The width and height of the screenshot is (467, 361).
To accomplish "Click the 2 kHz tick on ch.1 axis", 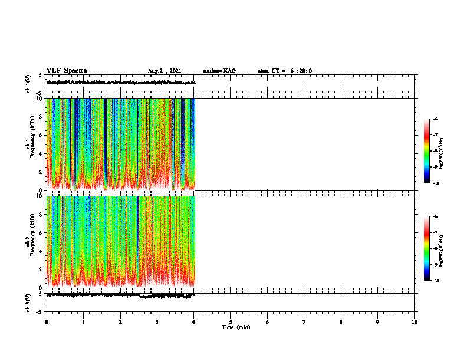I will point(41,172).
